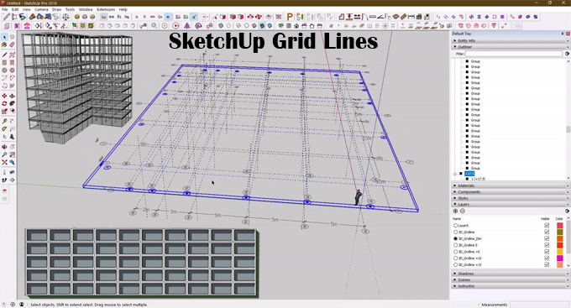This screenshot has width=571, height=308.
Task: Open the Edit menu
Action: tap(15, 9)
